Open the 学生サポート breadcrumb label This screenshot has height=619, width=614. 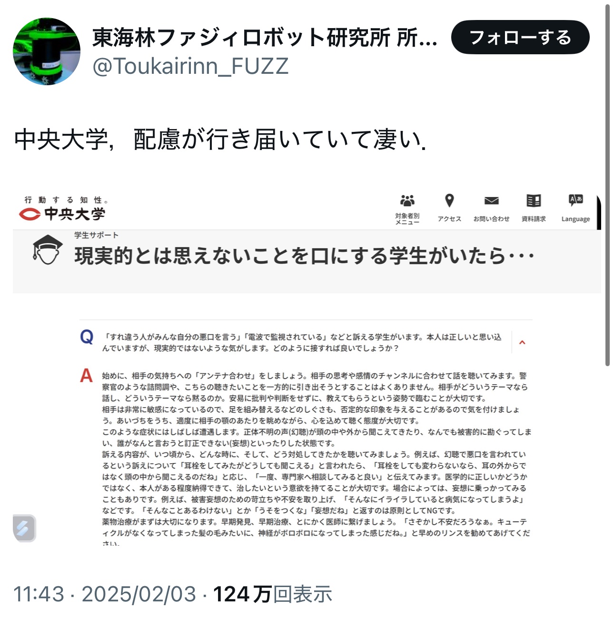(x=96, y=235)
